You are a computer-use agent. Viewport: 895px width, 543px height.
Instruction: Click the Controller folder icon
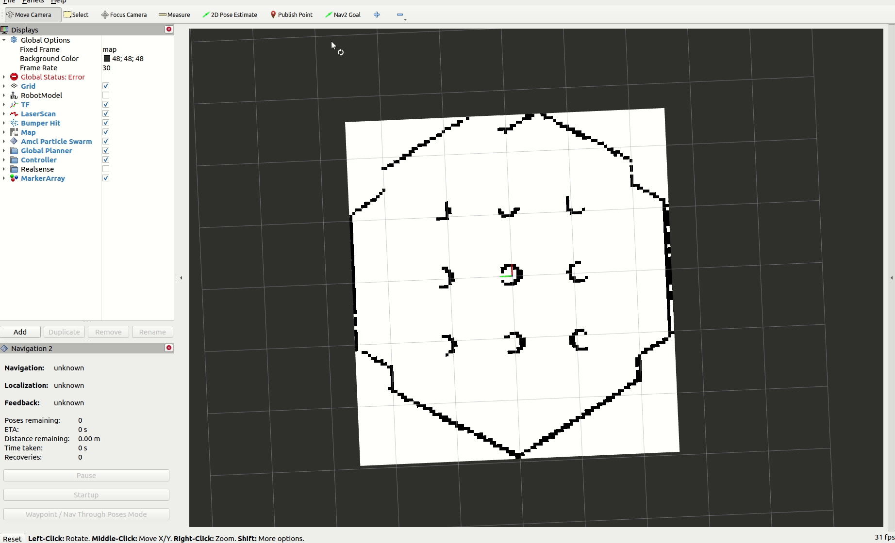coord(14,160)
